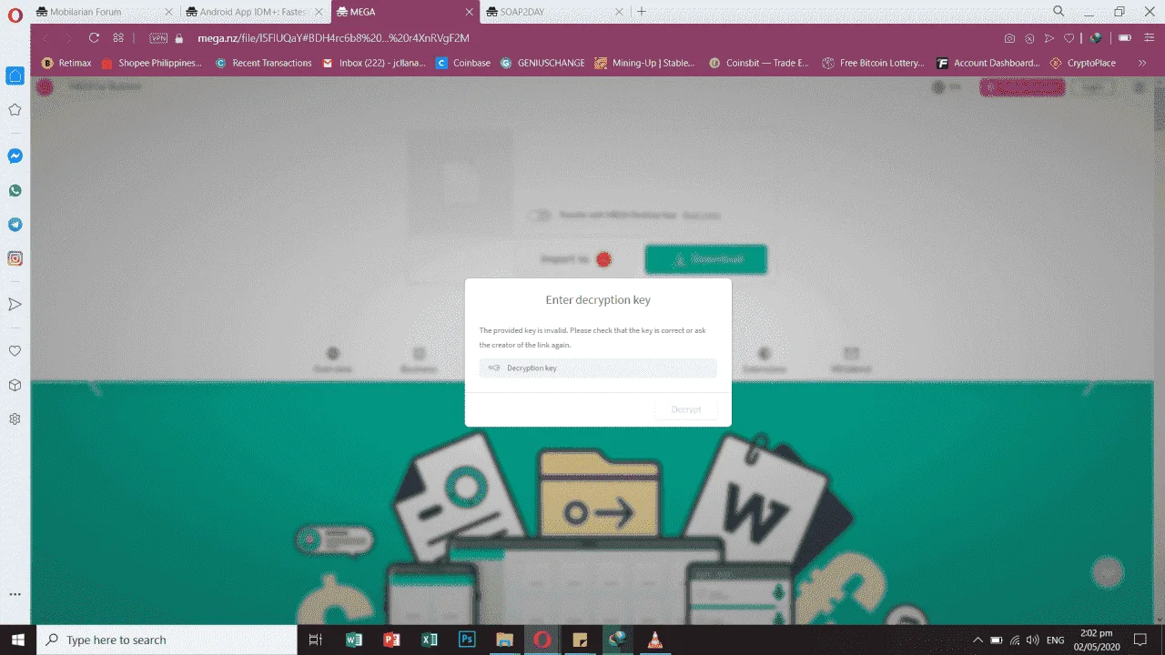Open the Retimax bookmark
1165x655 pixels.
[x=66, y=63]
